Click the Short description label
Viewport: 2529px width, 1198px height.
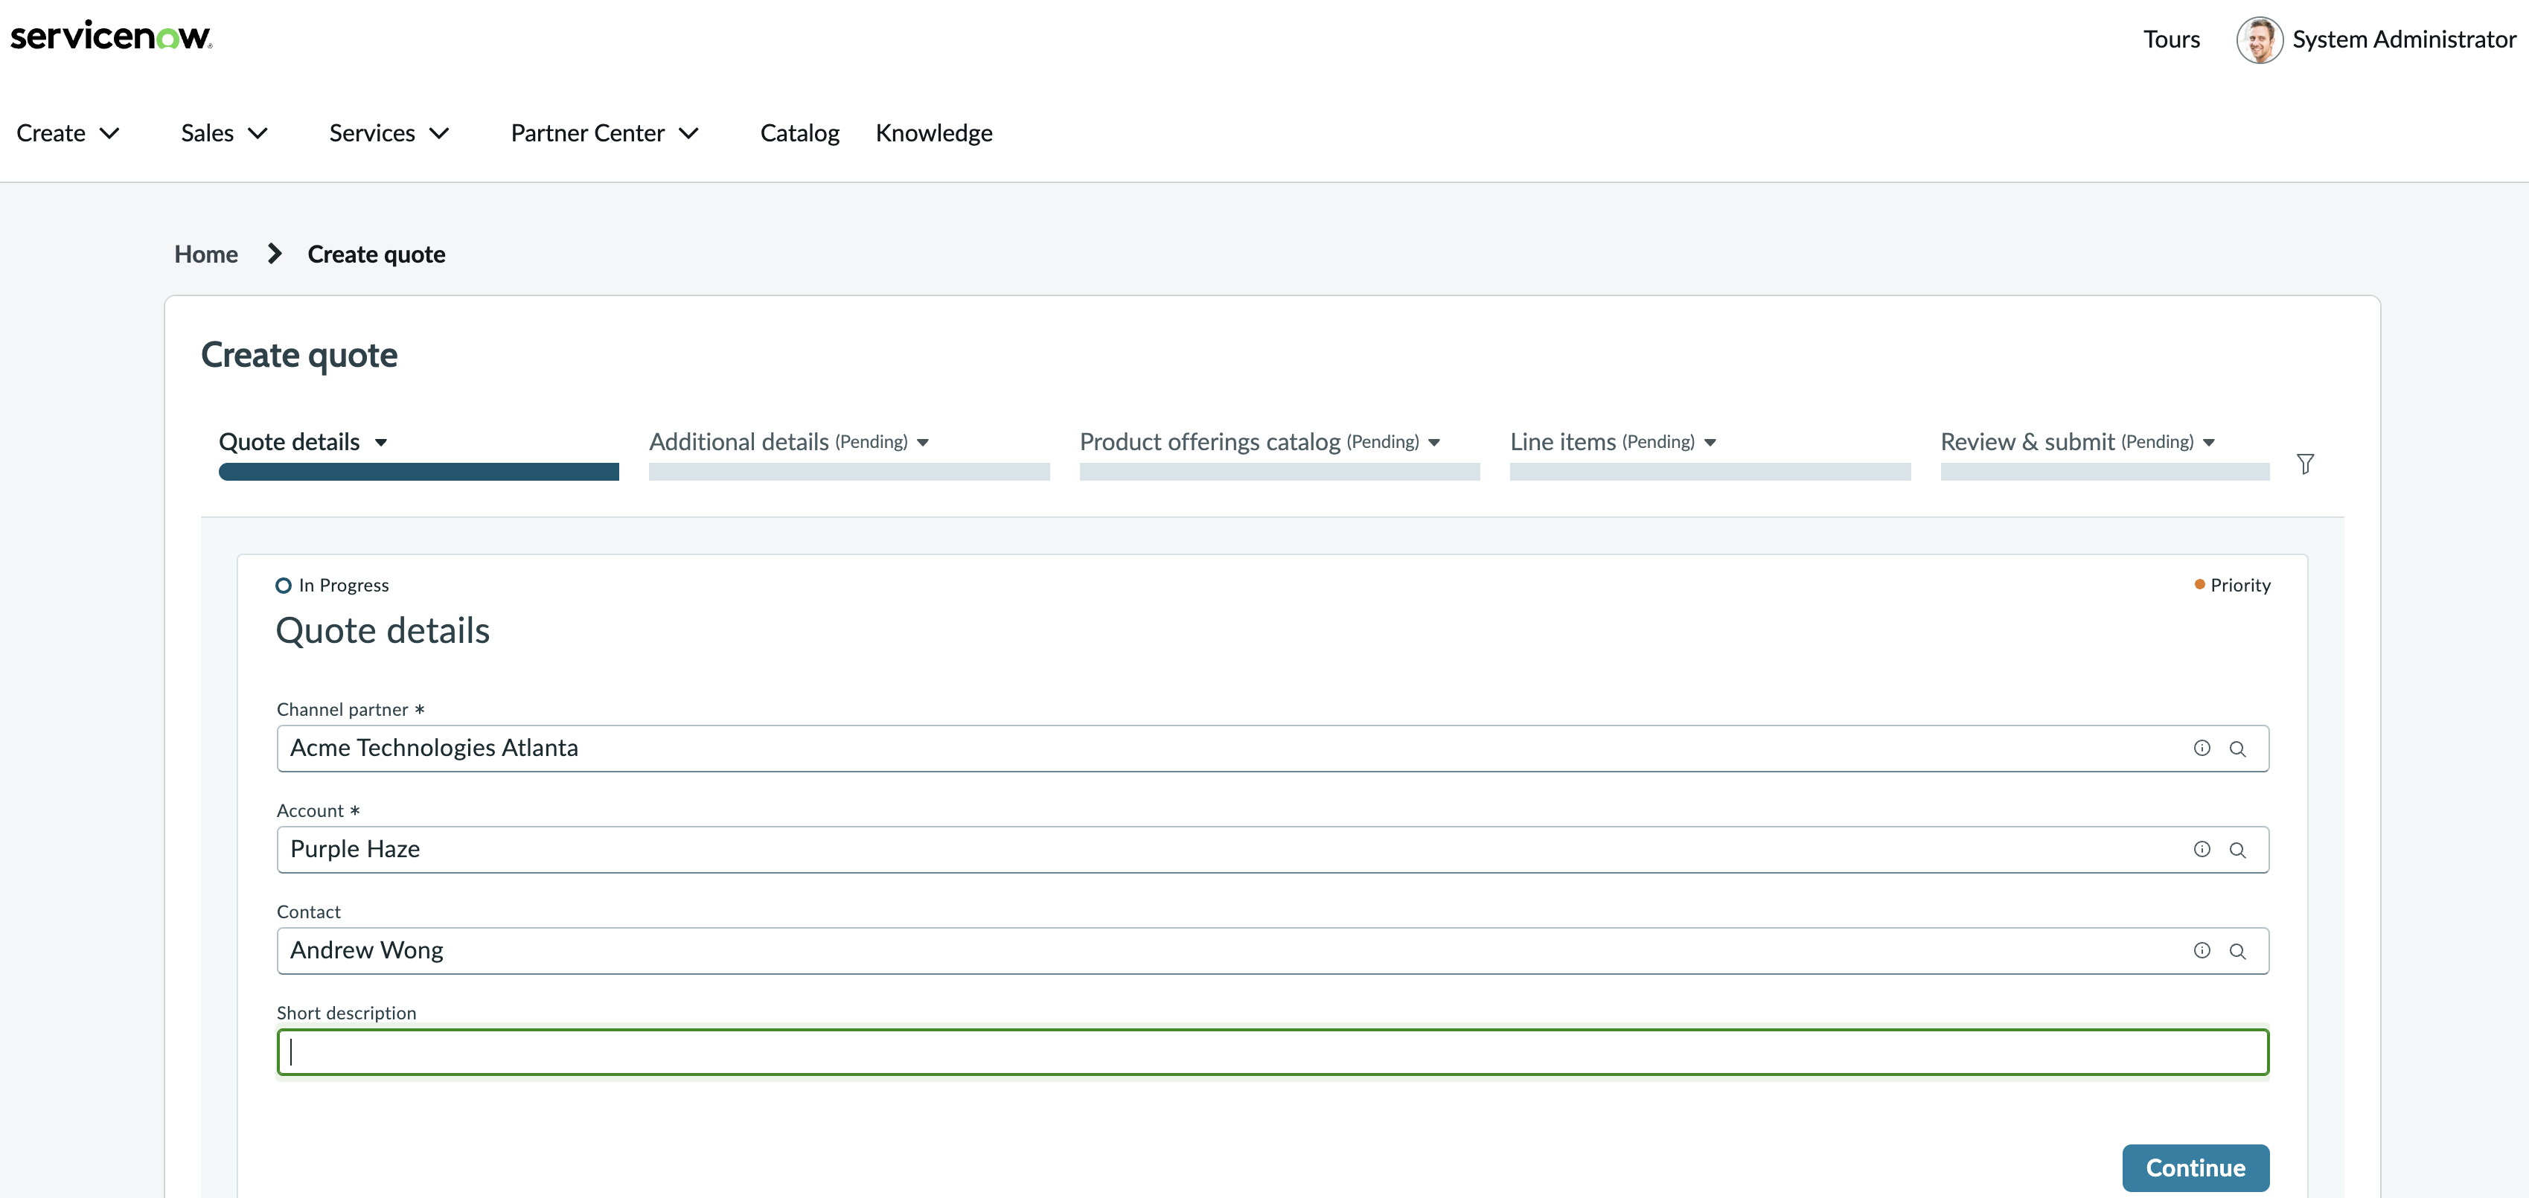[x=347, y=1013]
